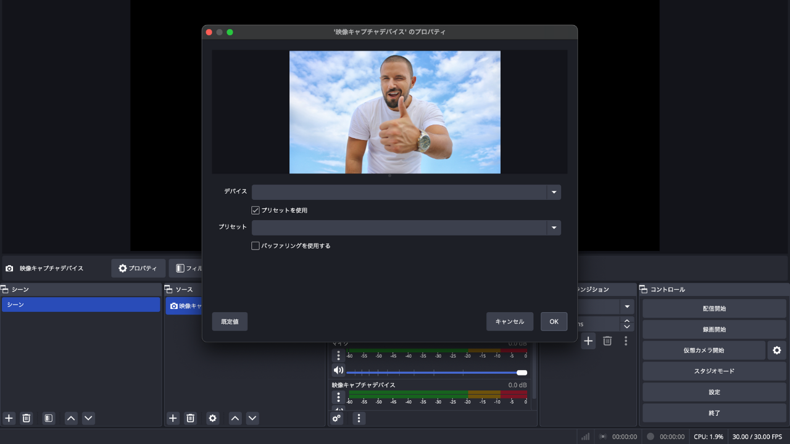Open the transition type dropdown arrow

tap(627, 307)
